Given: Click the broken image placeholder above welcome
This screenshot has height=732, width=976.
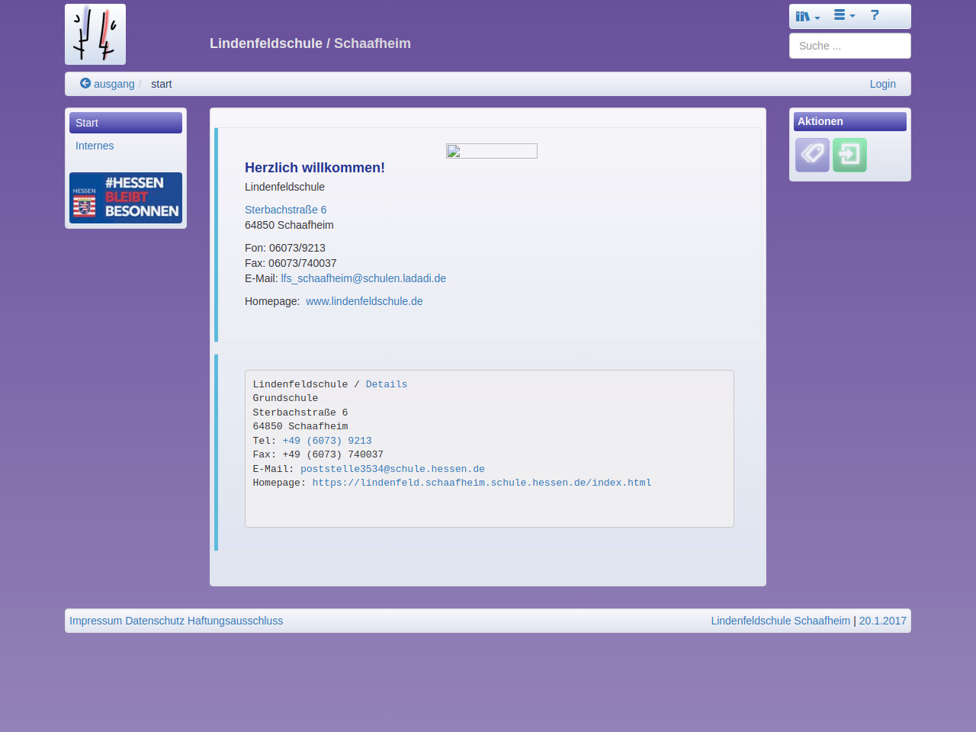Looking at the screenshot, I should (x=492, y=151).
